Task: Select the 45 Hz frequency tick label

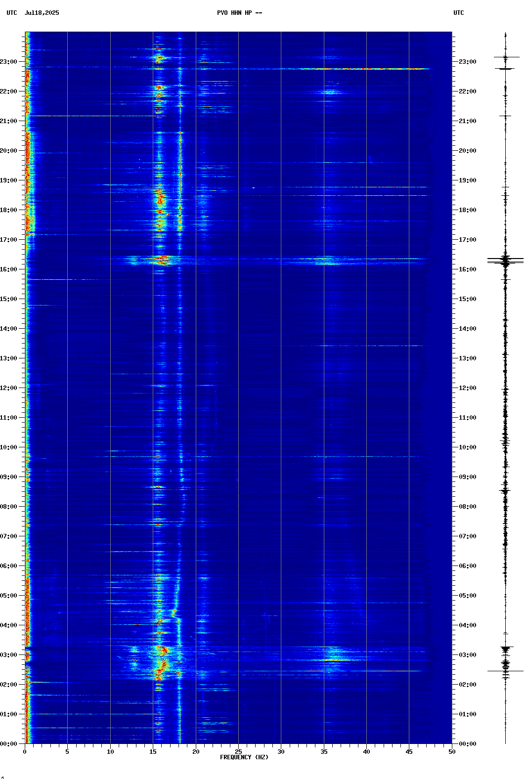Action: click(x=409, y=752)
